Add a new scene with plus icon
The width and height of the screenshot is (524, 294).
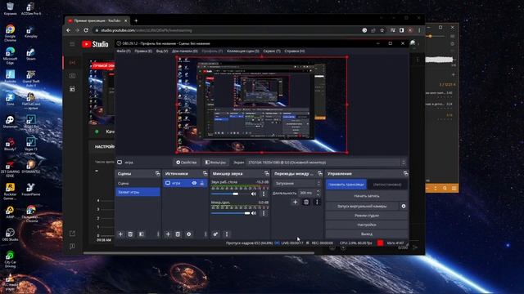120,234
